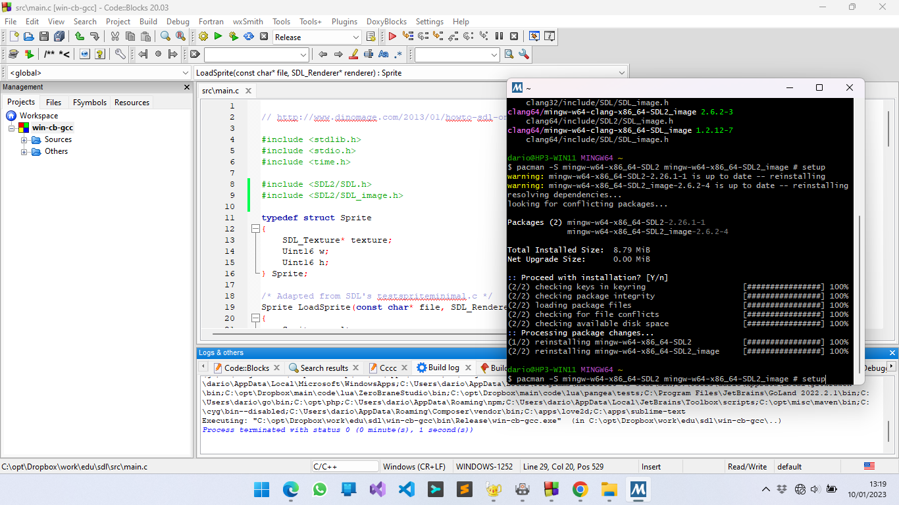Click the Paste clipboard icon

[x=145, y=37]
